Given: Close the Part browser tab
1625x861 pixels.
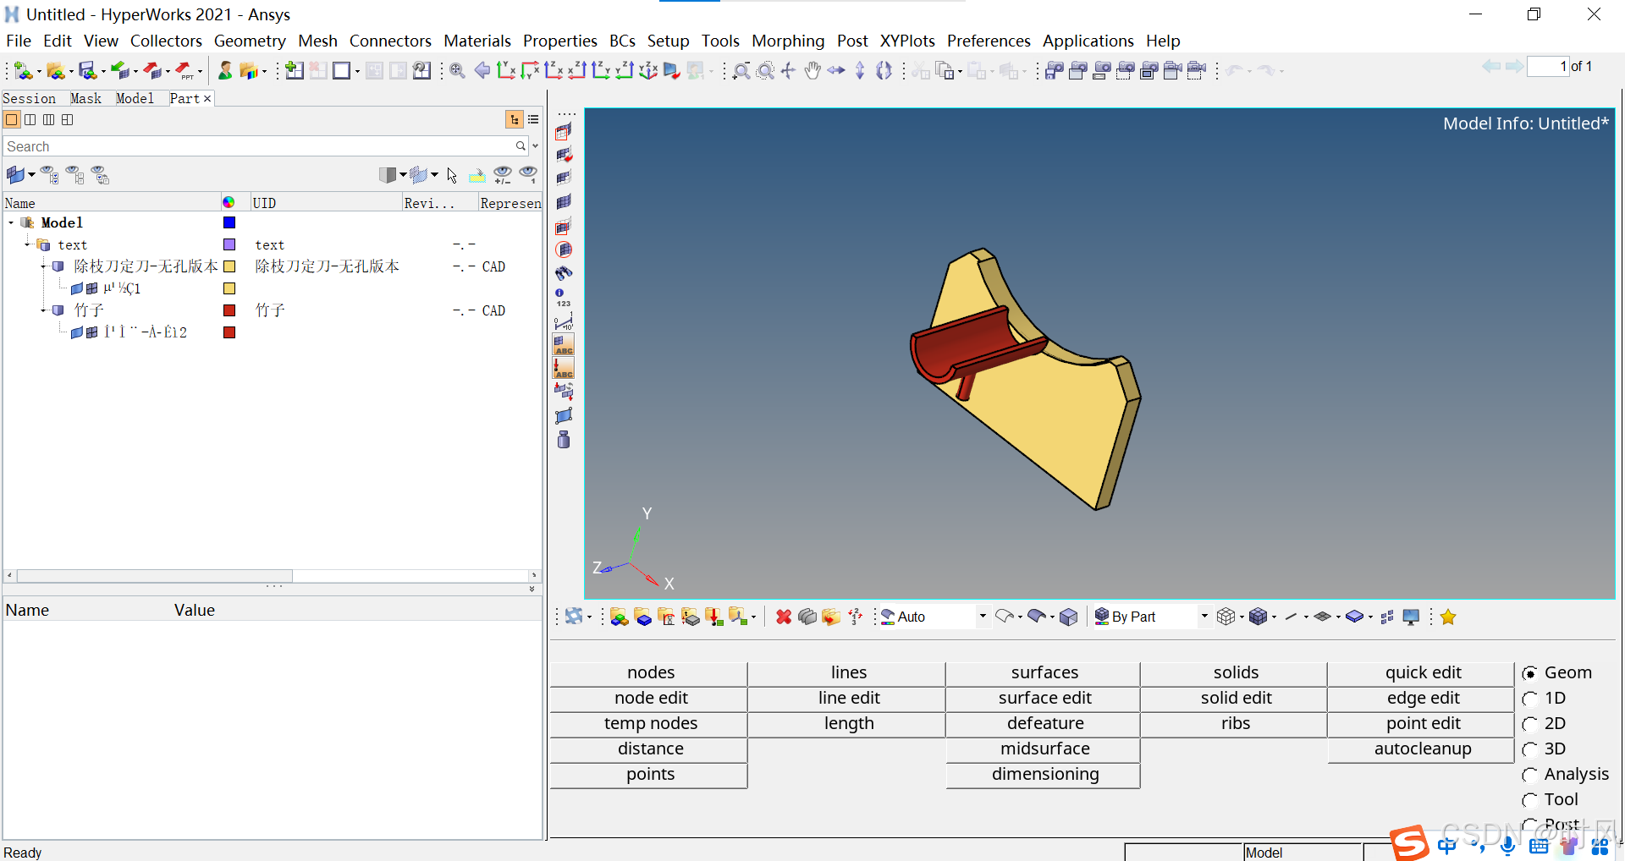Looking at the screenshot, I should [x=207, y=99].
